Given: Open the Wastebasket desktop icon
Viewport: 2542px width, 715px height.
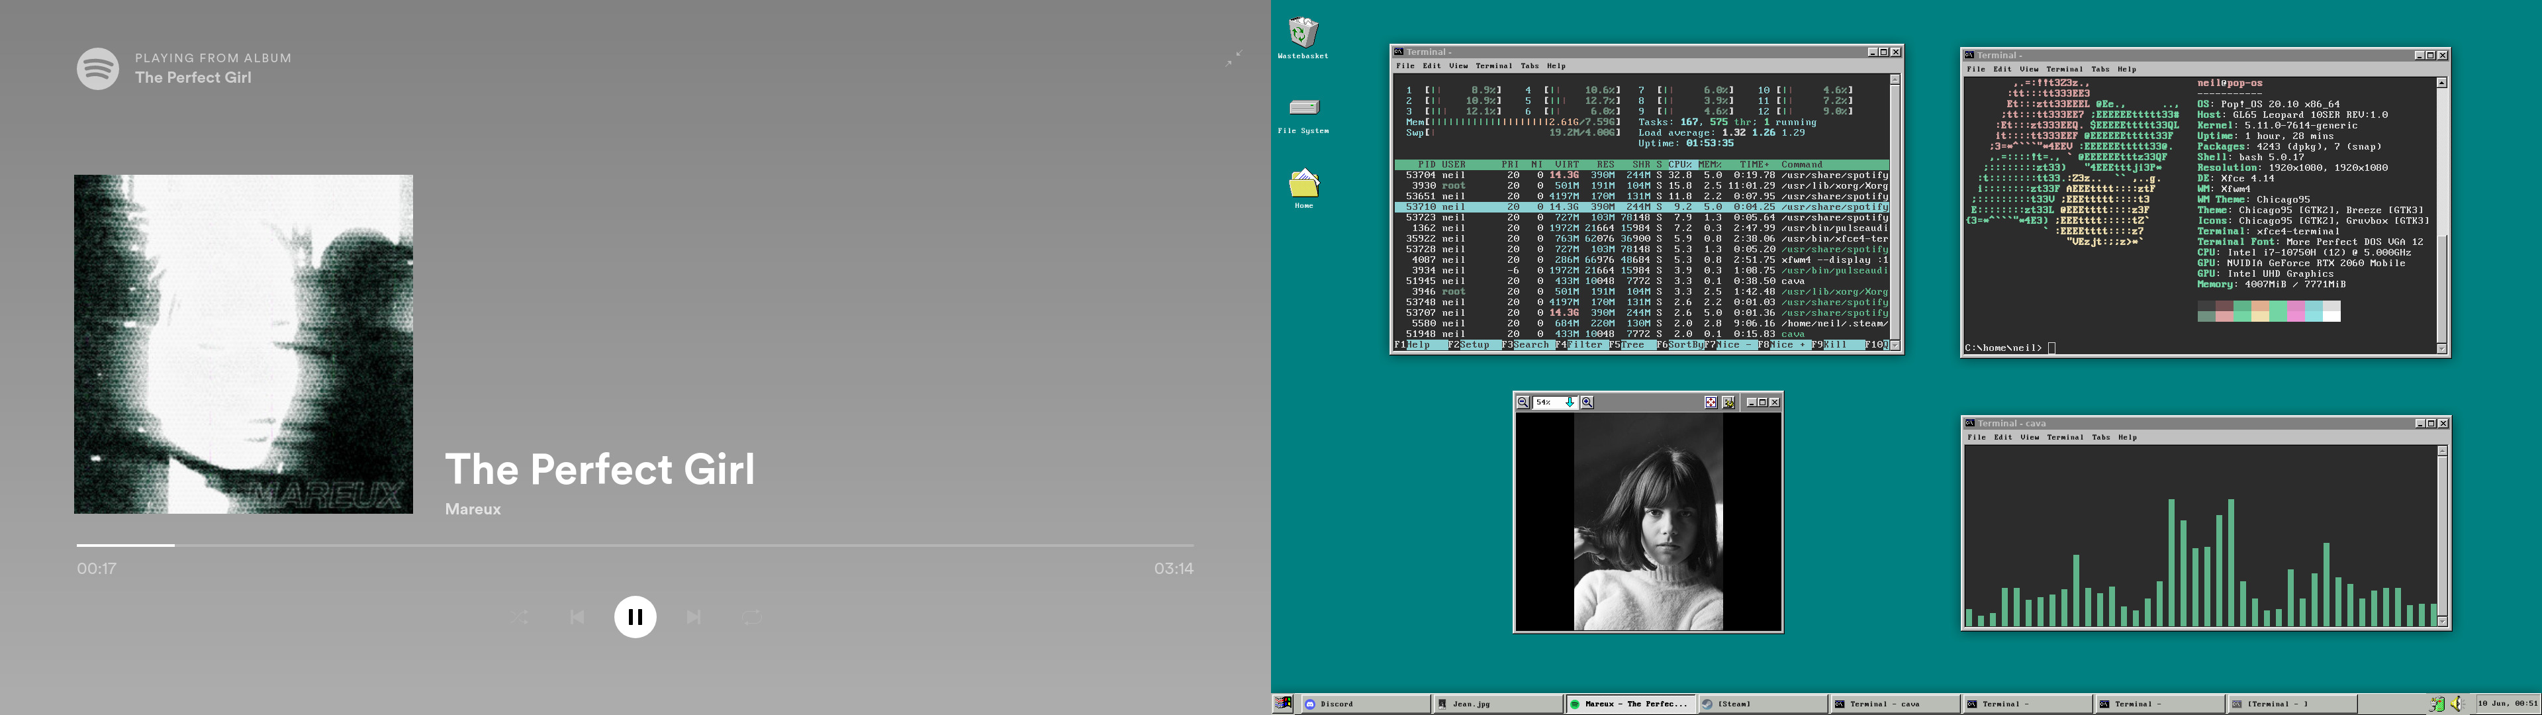Looking at the screenshot, I should [x=1303, y=32].
